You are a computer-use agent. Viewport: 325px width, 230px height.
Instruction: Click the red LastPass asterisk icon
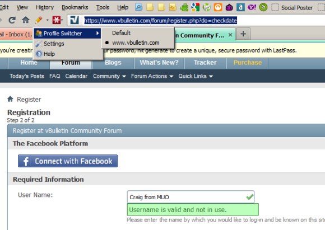[57, 20]
